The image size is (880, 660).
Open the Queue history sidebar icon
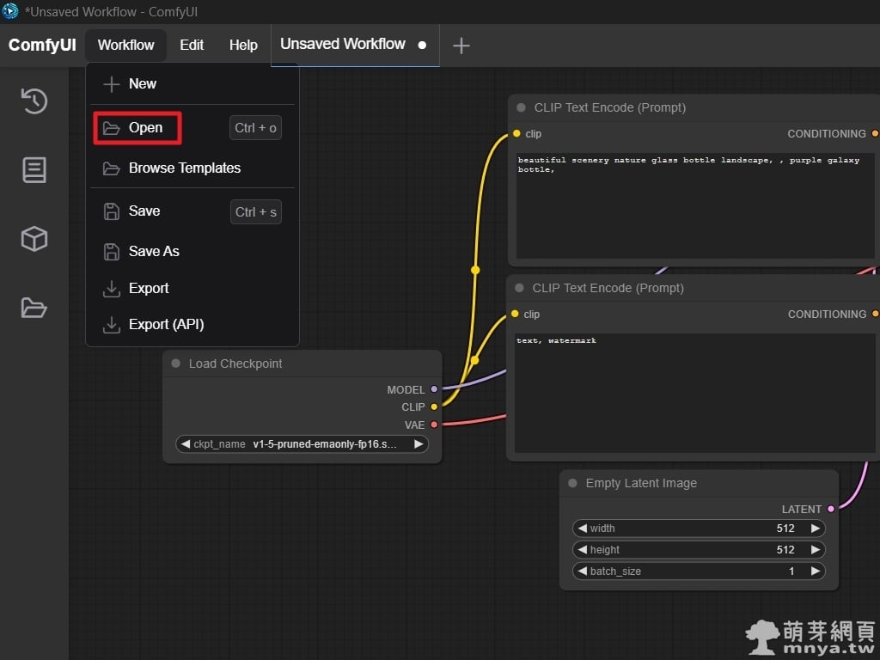34,101
